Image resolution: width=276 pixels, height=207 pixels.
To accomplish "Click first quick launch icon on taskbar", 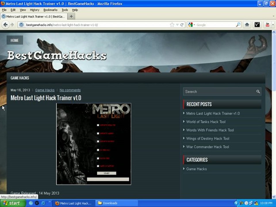I will 31,203.
